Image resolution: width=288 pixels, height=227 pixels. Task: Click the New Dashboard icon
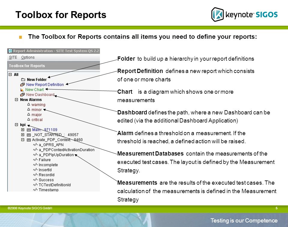tap(22, 95)
